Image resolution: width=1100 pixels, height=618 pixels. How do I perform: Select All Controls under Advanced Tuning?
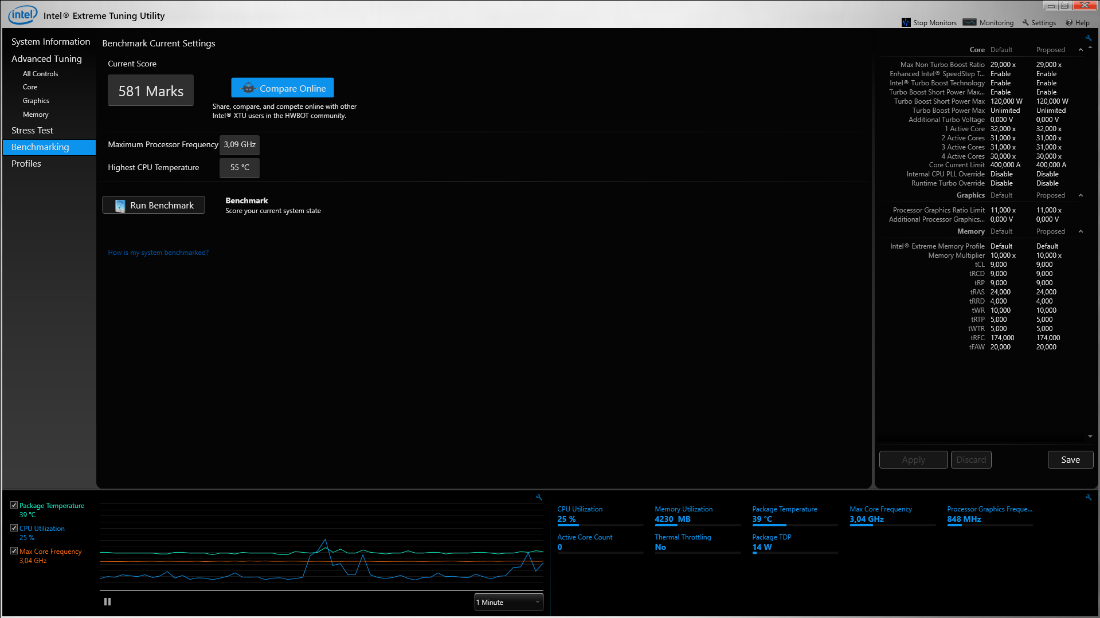pos(40,74)
